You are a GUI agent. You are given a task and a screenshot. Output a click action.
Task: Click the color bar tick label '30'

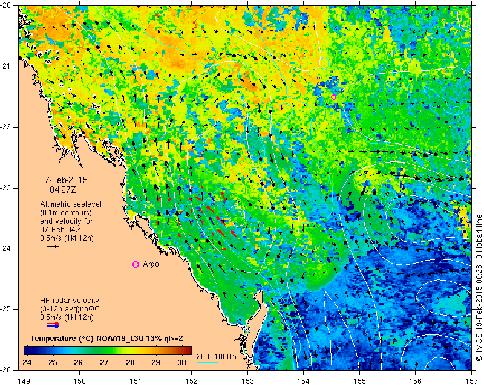[x=182, y=362]
